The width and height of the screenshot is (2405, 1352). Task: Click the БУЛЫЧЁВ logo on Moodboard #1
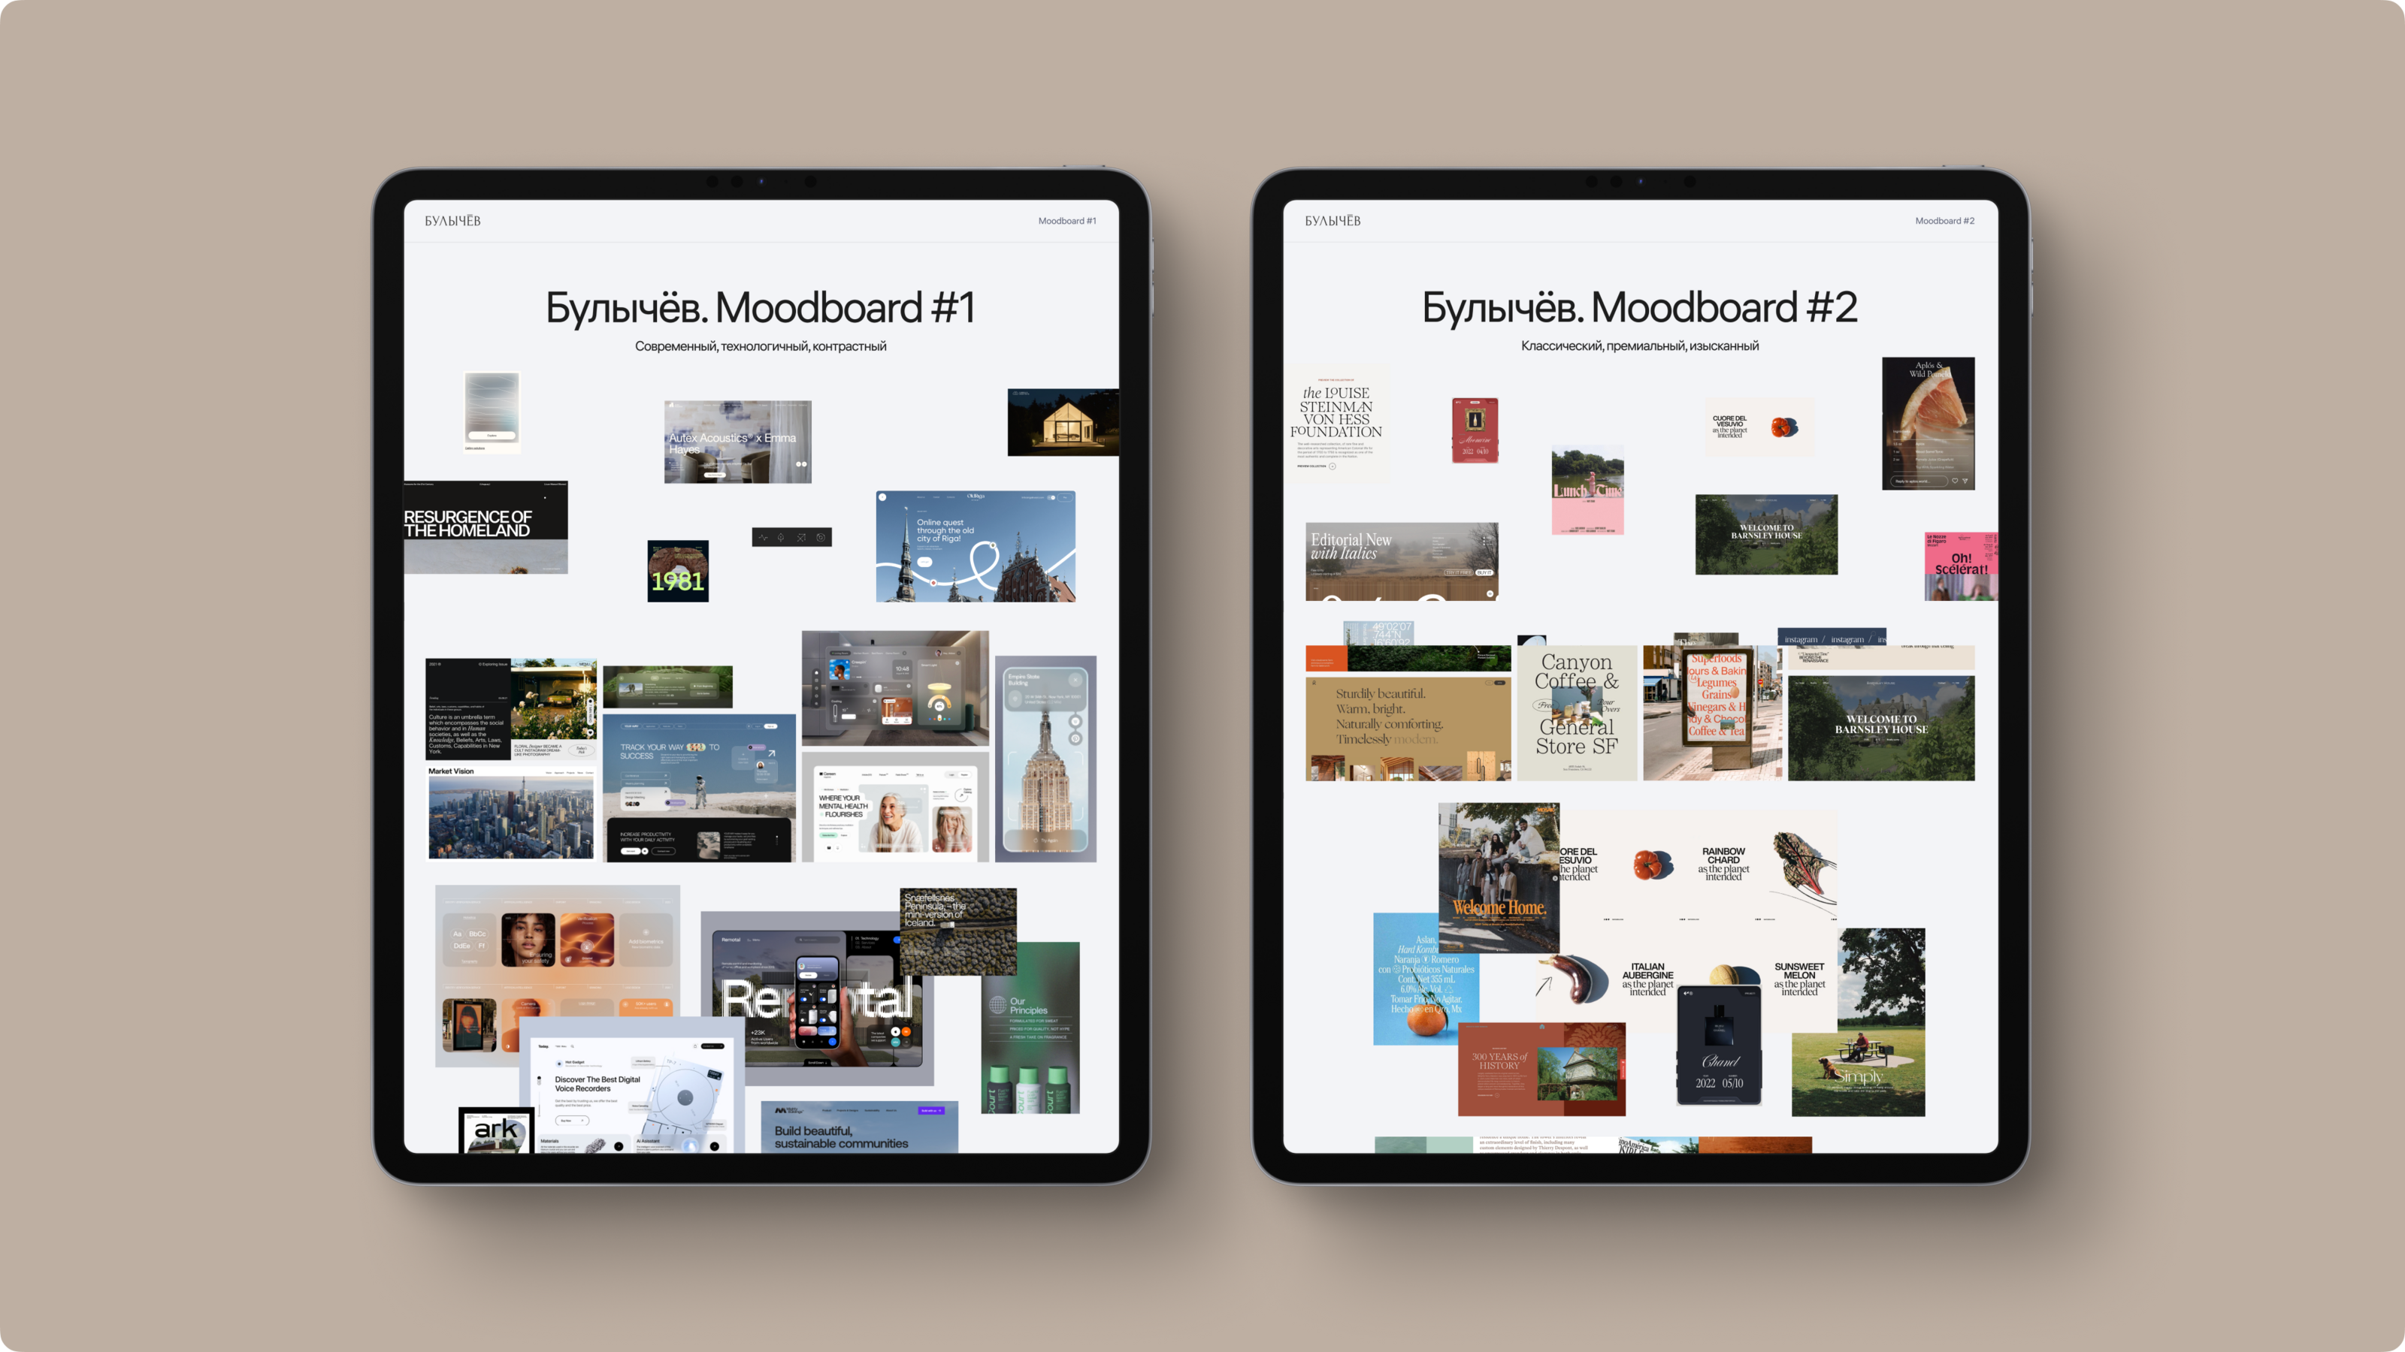452,221
